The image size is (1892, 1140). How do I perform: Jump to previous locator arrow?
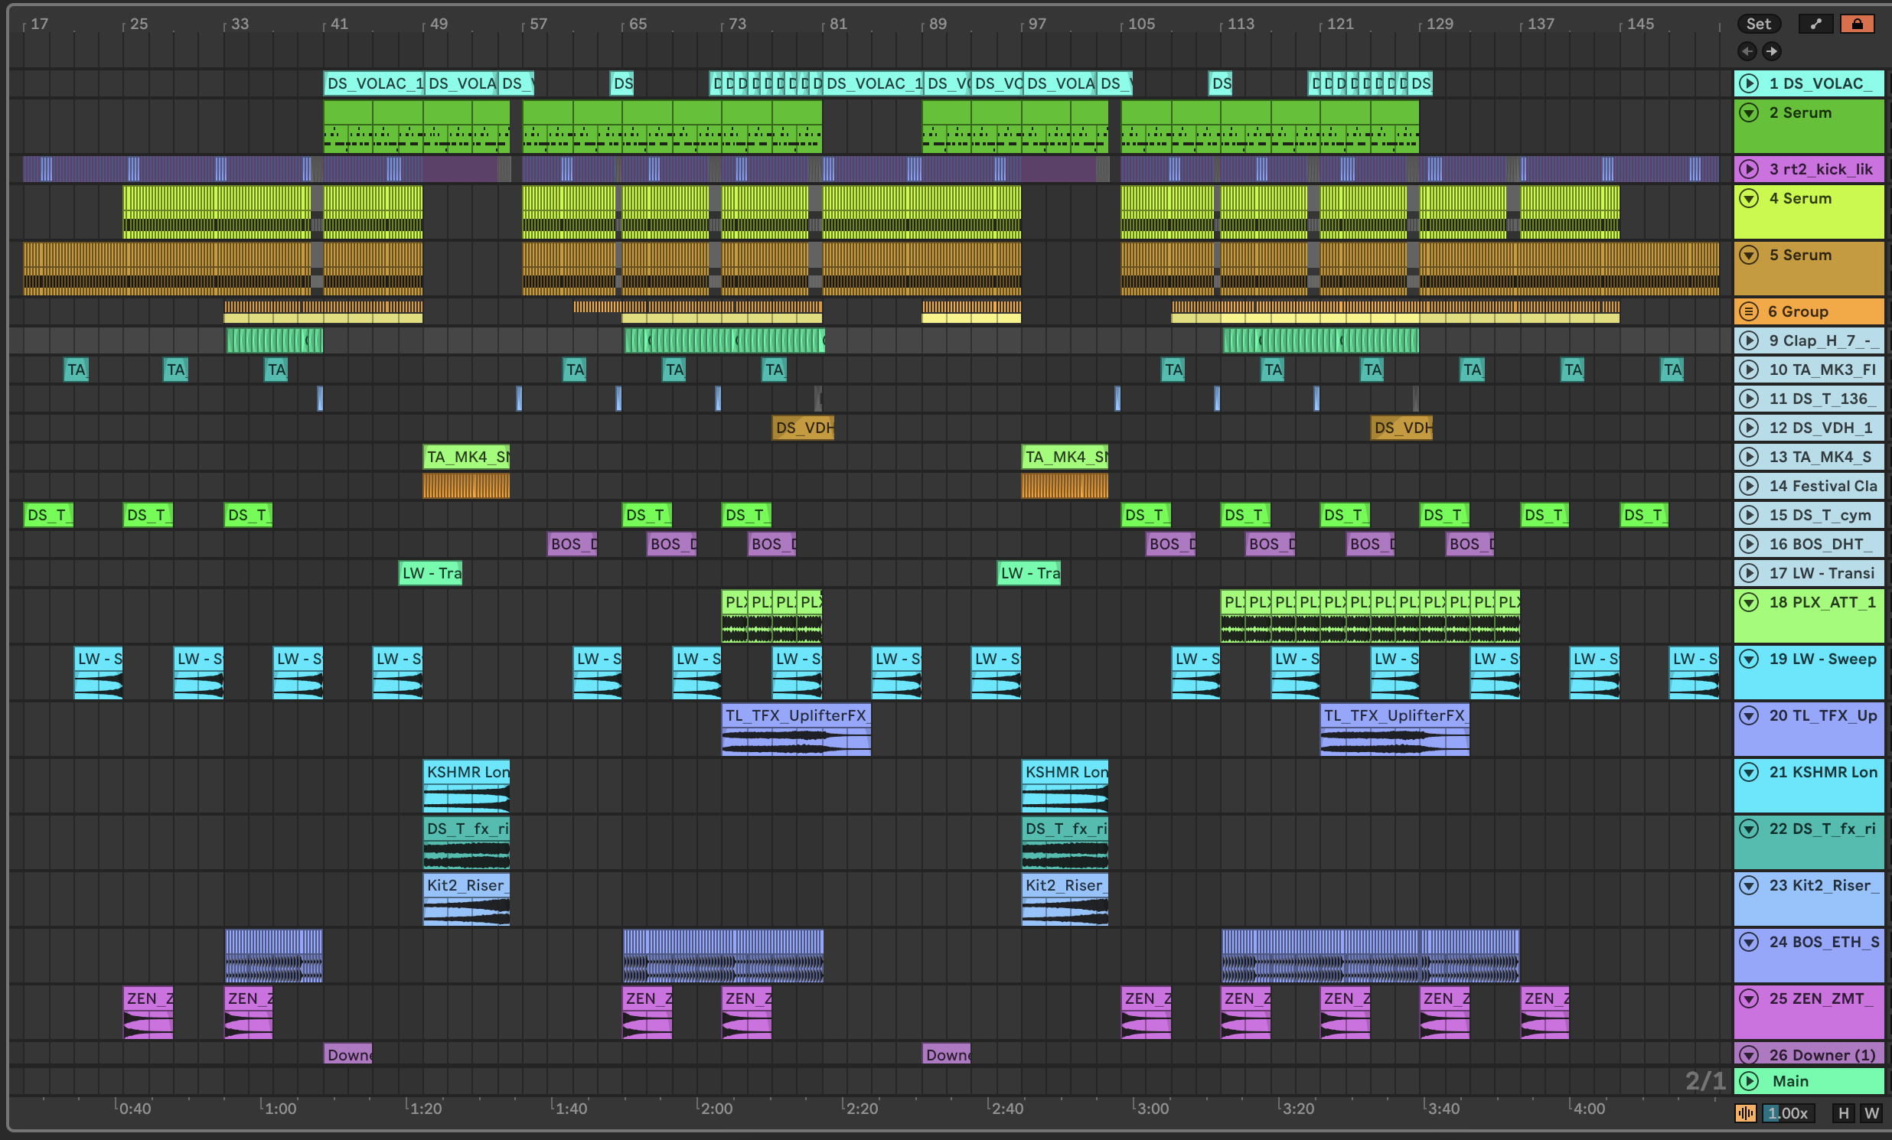click(x=1747, y=51)
